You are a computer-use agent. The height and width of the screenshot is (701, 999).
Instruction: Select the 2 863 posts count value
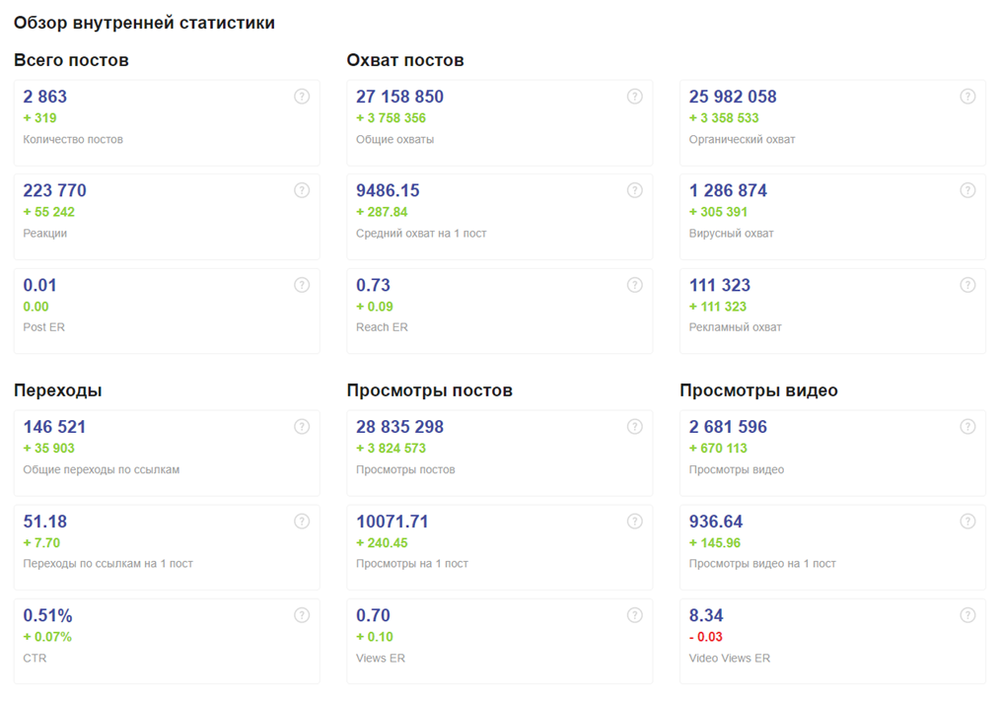(x=45, y=97)
